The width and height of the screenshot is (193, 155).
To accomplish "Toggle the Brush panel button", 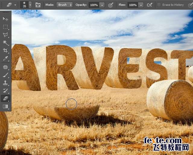I will 38,5.
